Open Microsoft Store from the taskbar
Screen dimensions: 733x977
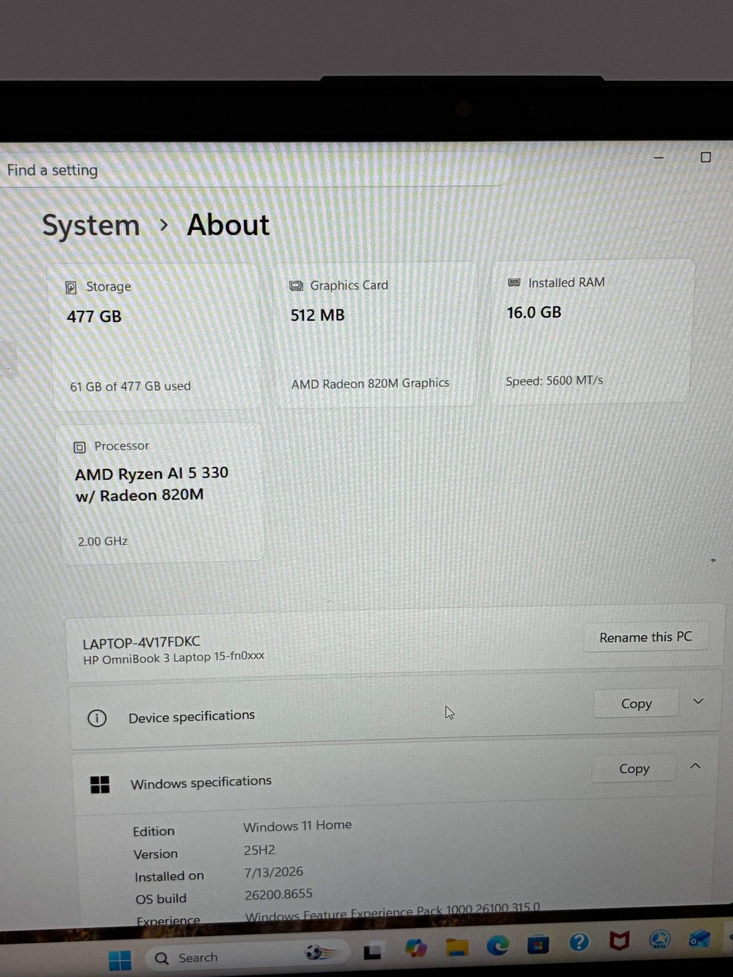[538, 945]
